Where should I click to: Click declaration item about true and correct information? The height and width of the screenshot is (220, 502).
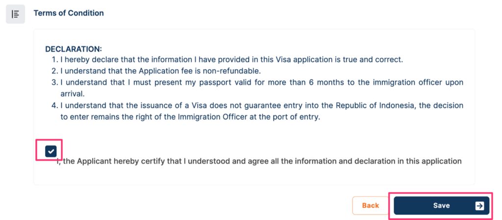click(231, 59)
